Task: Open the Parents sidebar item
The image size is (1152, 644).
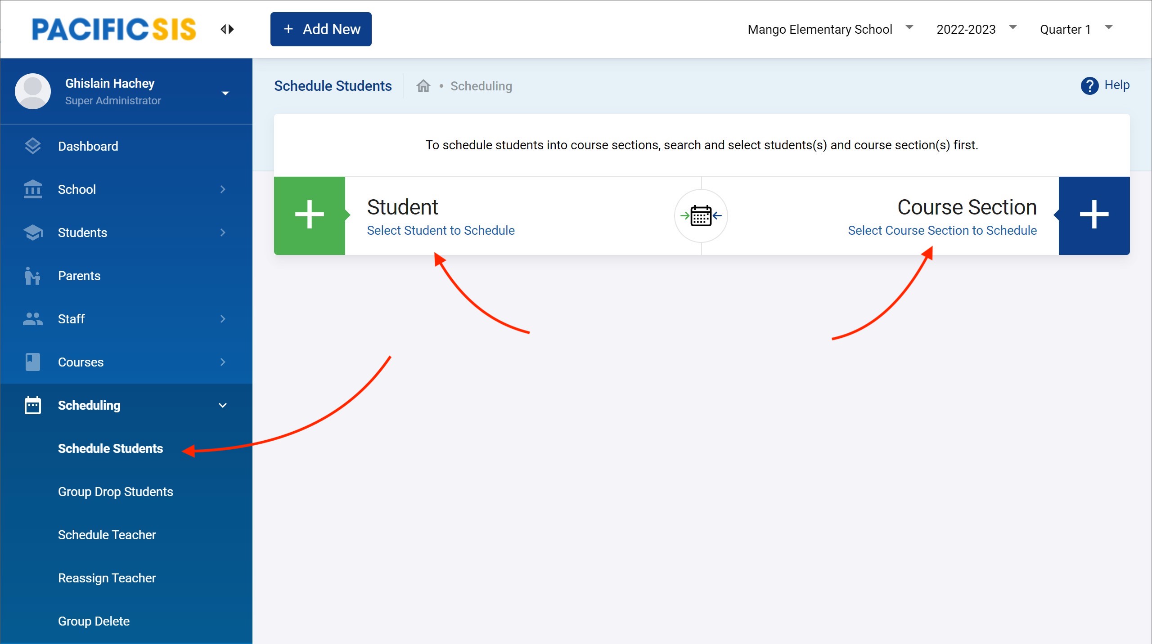Action: (79, 276)
